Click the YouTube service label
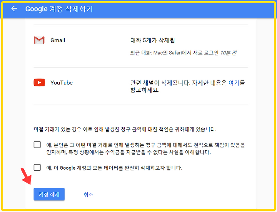277x212 pixels. 62,82
